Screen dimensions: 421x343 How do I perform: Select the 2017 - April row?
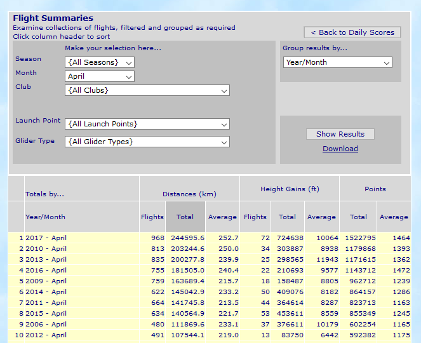[x=46, y=238]
